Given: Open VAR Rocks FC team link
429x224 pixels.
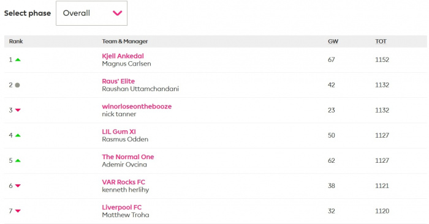Looking at the screenshot, I should pos(123,182).
